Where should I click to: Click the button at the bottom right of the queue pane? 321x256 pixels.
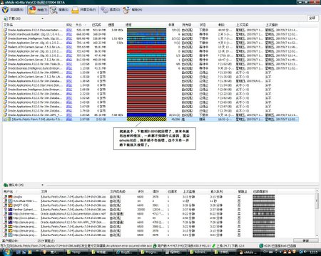(x=306, y=240)
